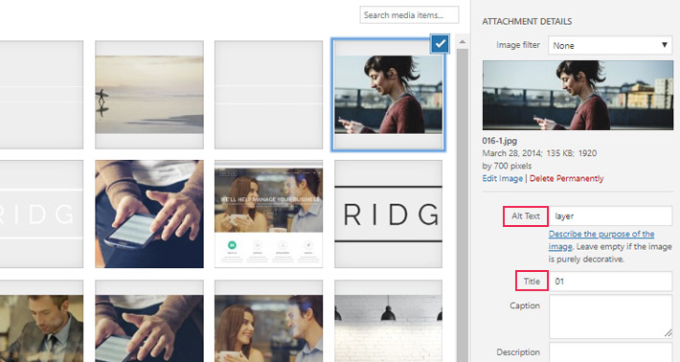Deselect image using the blue checkmark
The width and height of the screenshot is (680, 362).
pos(440,44)
